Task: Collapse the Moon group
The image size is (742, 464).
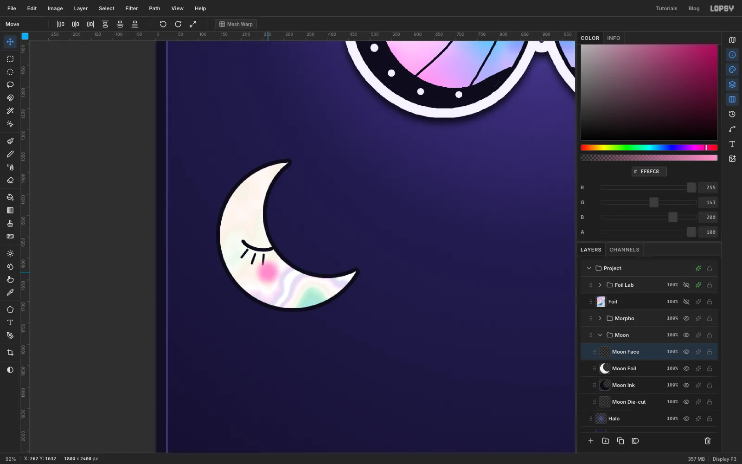Action: 600,335
